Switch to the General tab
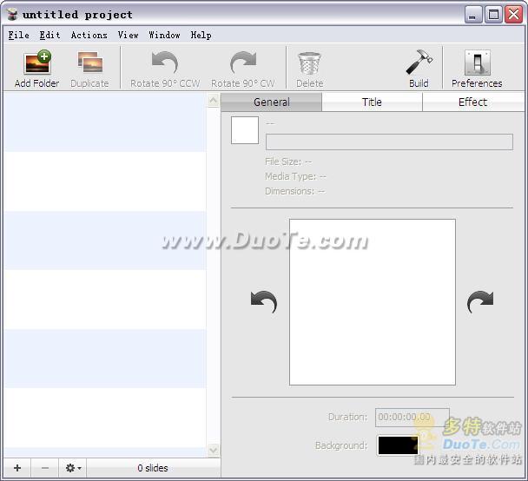 272,102
